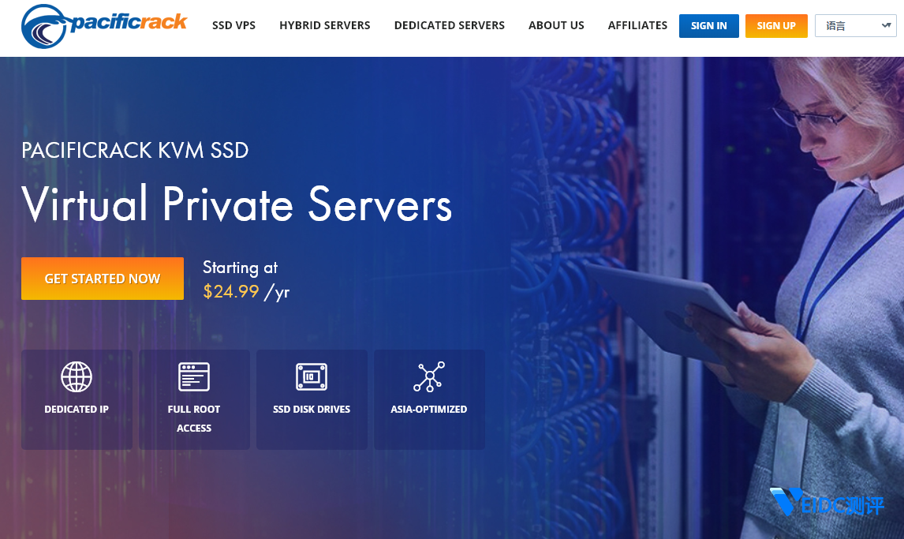The image size is (904, 539).
Task: Open the SSD VPS menu
Action: click(233, 25)
